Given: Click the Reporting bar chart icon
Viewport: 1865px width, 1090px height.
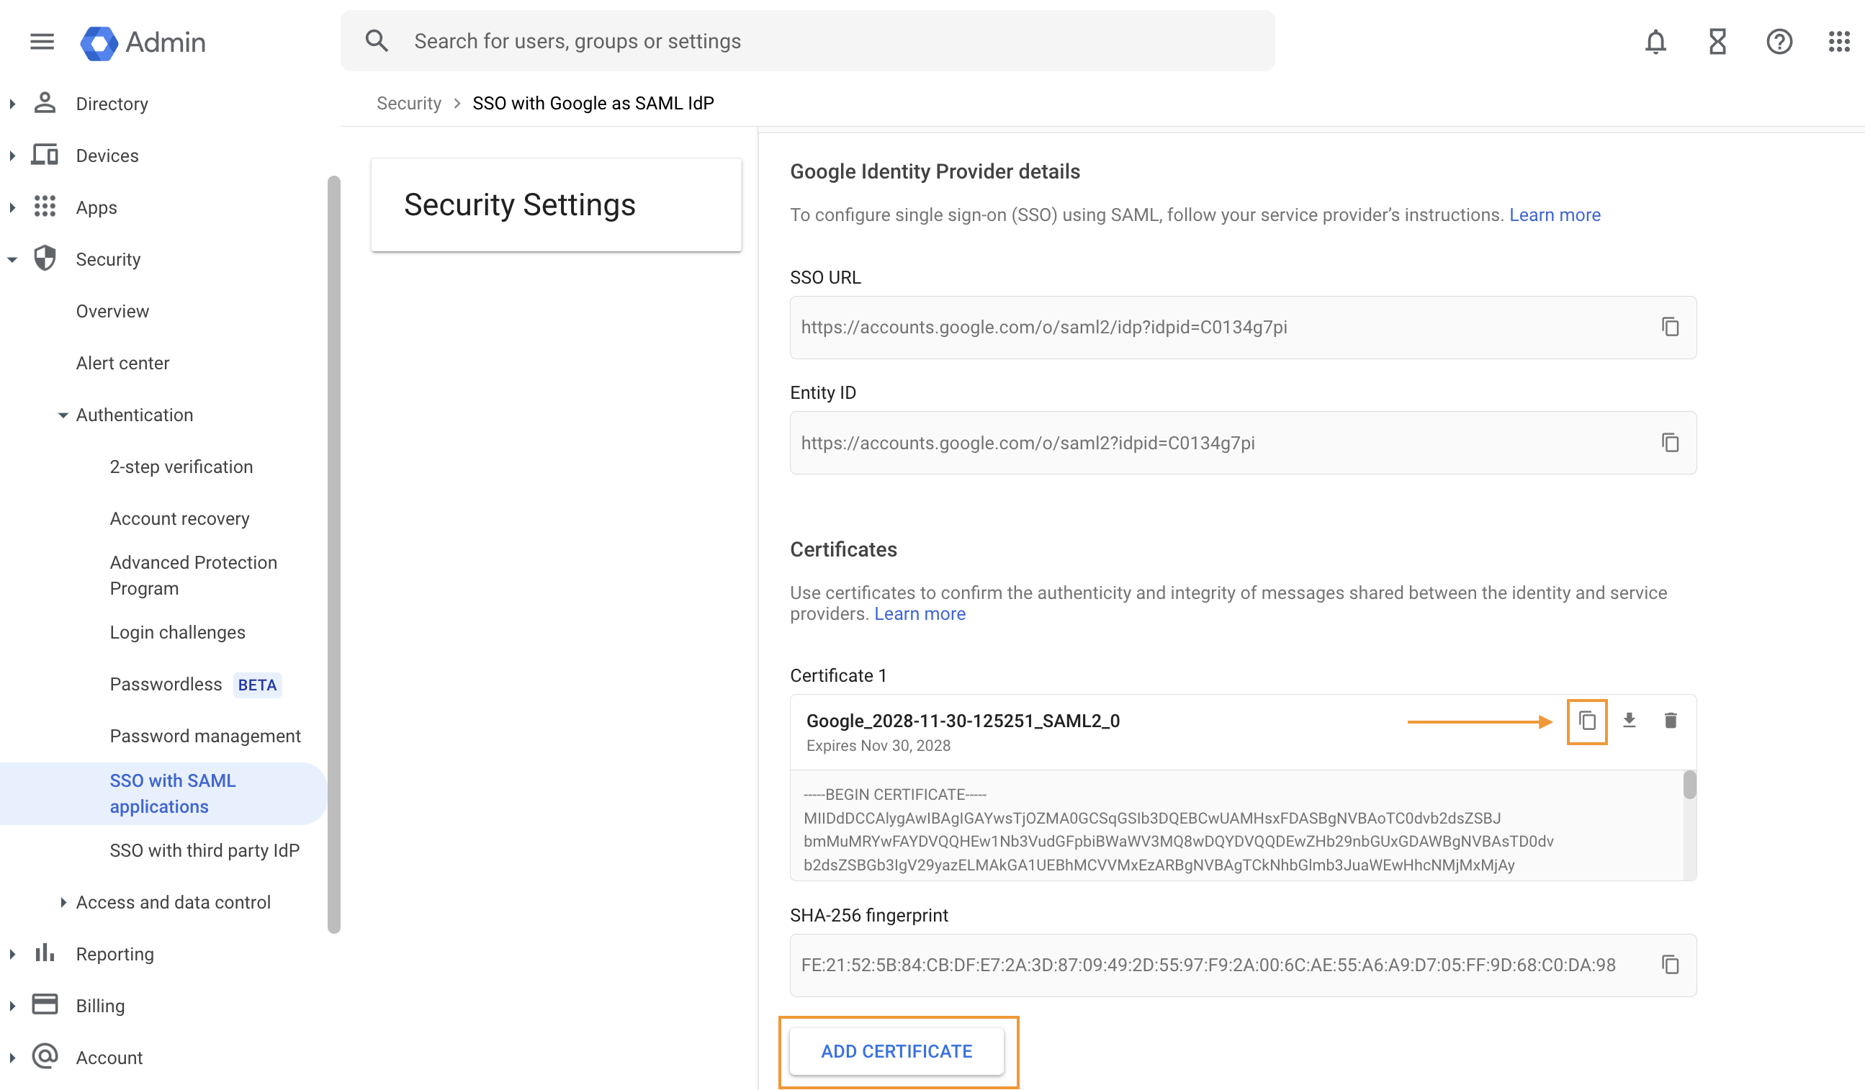Looking at the screenshot, I should (x=45, y=953).
